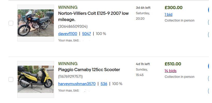This screenshot has width=212, height=103.
Task: View seller davevf1100's profile
Action: click(x=67, y=34)
